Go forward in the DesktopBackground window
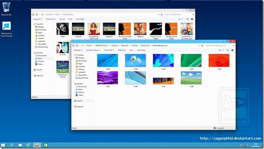The height and width of the screenshot is (149, 264). tap(77, 45)
